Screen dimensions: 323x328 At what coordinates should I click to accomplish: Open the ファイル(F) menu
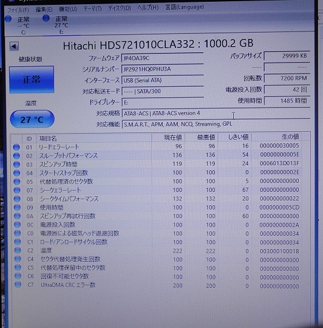pyautogui.click(x=18, y=10)
